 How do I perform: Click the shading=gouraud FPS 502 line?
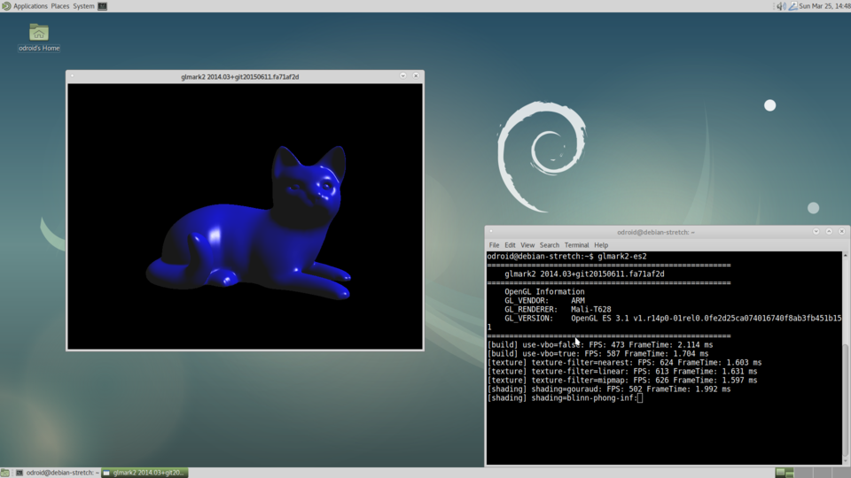[x=609, y=389]
